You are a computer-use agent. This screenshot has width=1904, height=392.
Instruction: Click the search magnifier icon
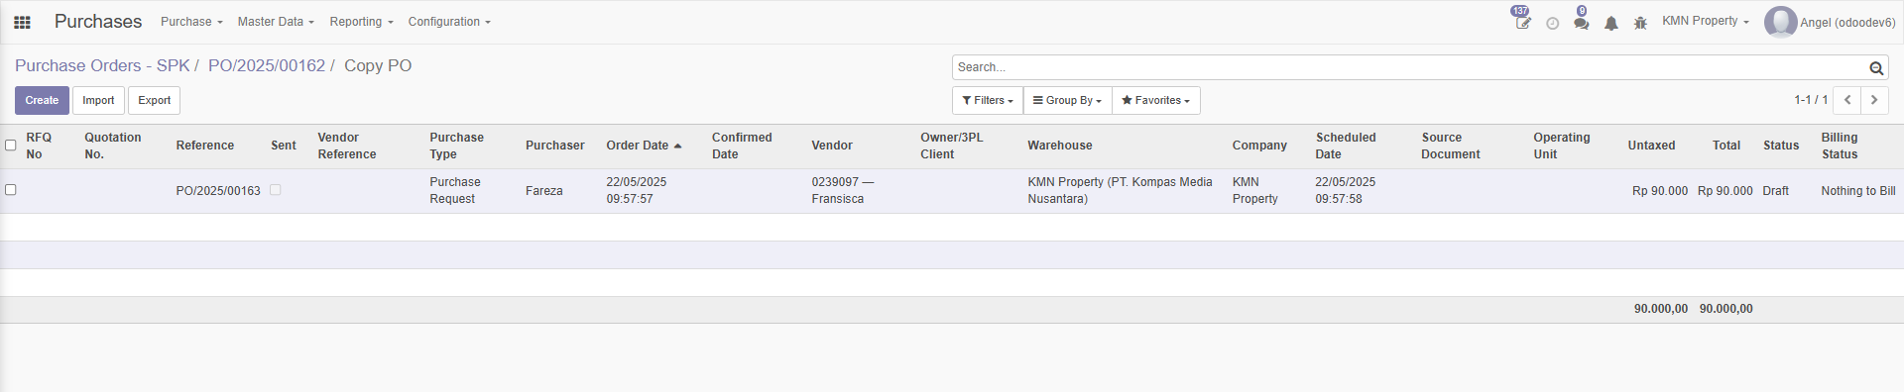point(1876,68)
